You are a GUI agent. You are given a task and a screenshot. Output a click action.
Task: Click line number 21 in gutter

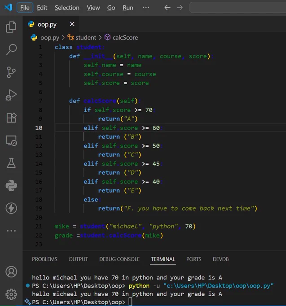coord(39,226)
